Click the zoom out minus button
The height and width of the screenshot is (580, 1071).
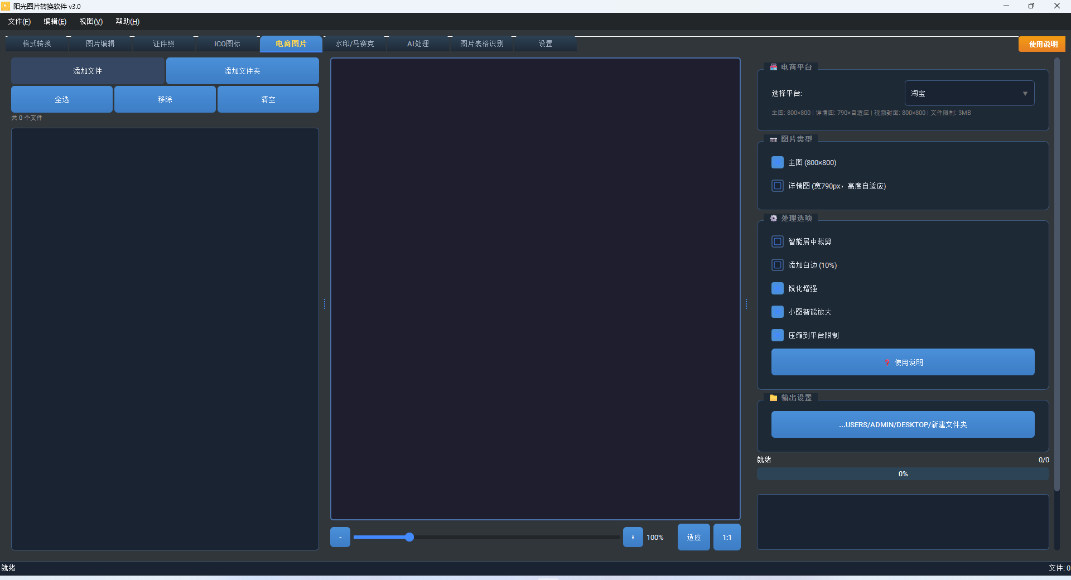click(x=340, y=537)
